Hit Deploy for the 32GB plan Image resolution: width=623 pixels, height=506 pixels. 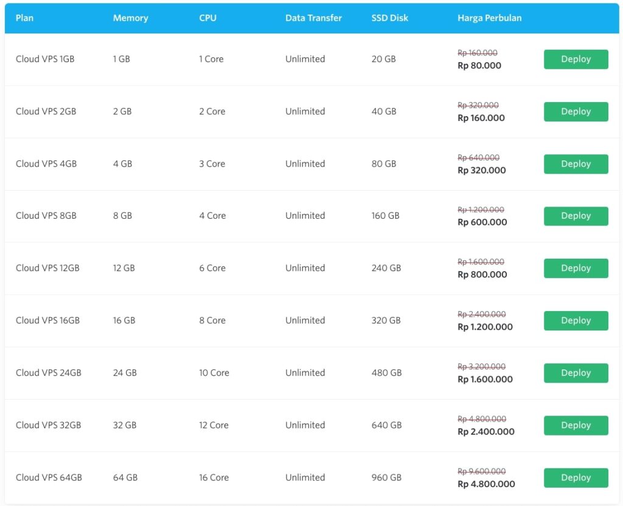576,425
